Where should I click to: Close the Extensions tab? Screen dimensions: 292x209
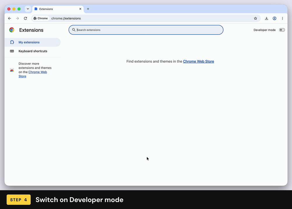click(80, 9)
